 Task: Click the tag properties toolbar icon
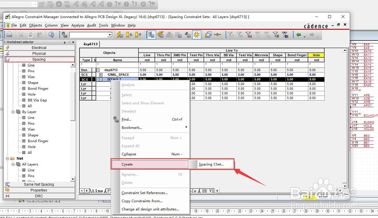coord(160,35)
